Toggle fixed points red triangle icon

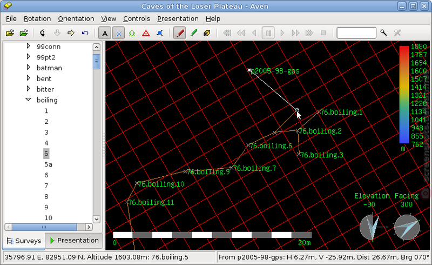pos(146,34)
